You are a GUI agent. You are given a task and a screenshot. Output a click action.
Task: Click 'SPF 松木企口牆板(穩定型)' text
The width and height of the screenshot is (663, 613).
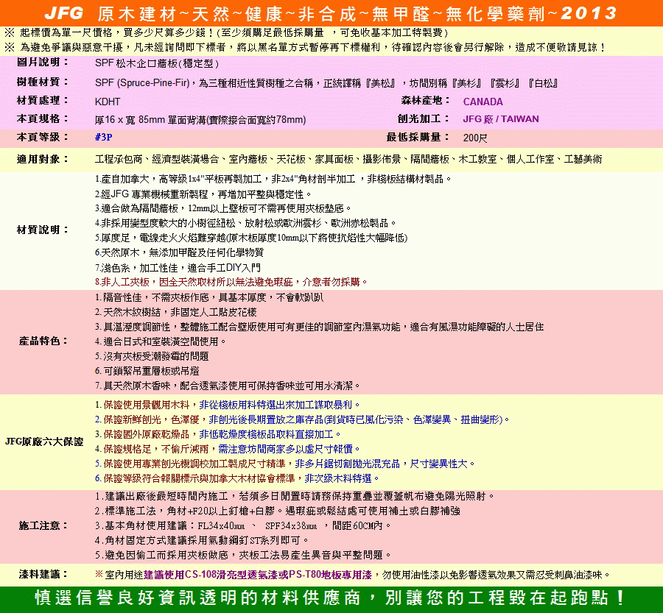tap(157, 63)
